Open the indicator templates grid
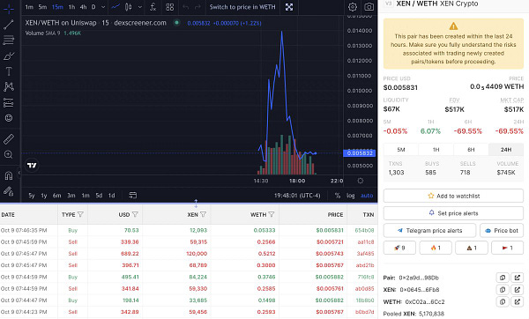This screenshot has width=529, height=319. [x=170, y=7]
